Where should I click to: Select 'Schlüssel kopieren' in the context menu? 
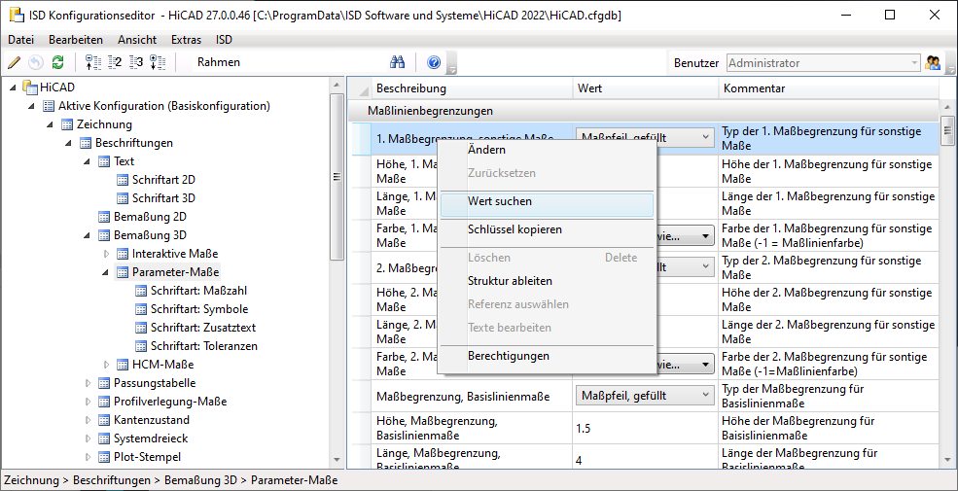pos(514,229)
